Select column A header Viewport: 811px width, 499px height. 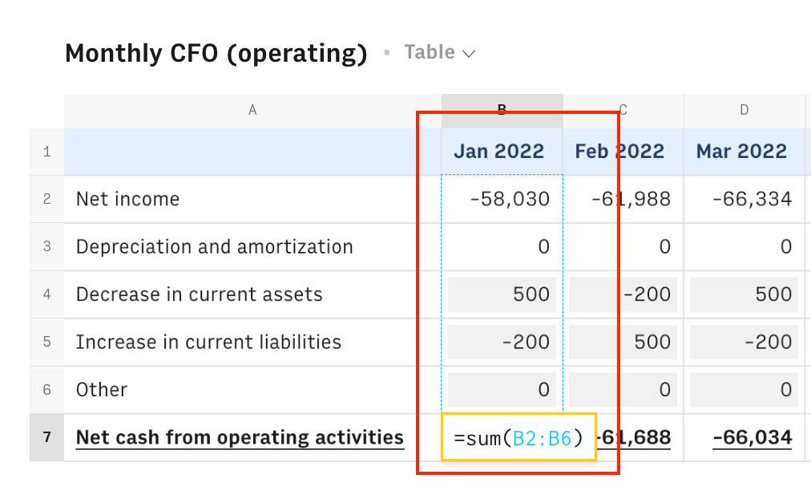252,111
